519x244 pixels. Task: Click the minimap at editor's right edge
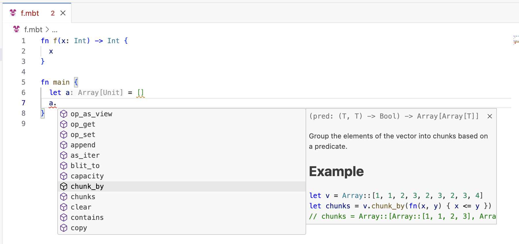[x=516, y=40]
